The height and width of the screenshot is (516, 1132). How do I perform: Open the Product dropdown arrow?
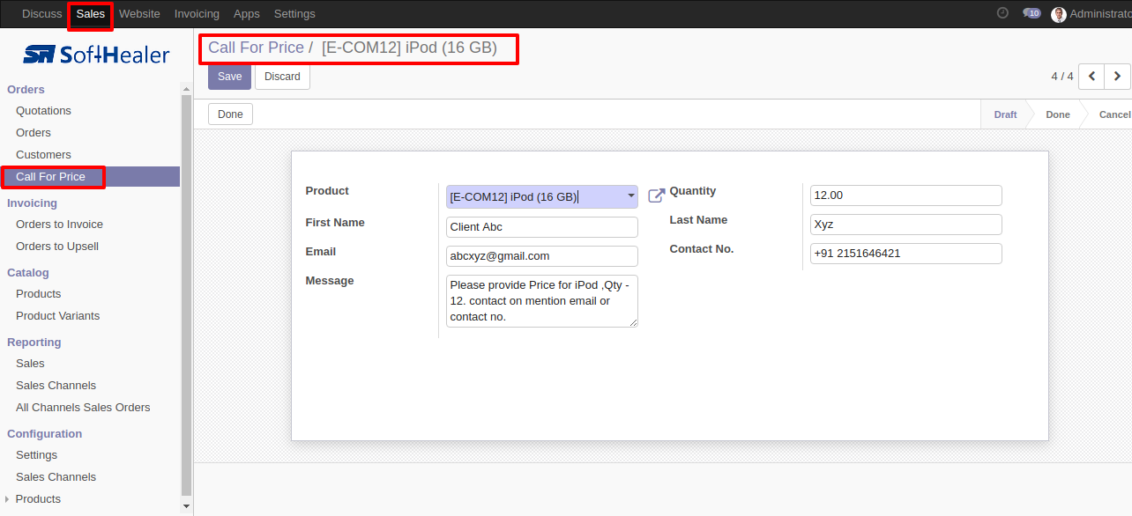click(x=631, y=195)
